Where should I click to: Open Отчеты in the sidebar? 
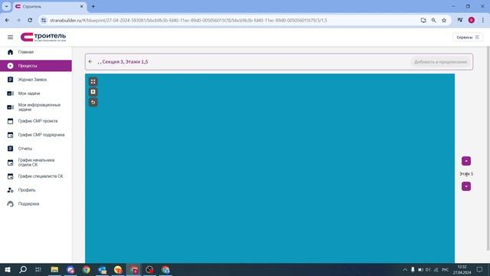coord(36,149)
